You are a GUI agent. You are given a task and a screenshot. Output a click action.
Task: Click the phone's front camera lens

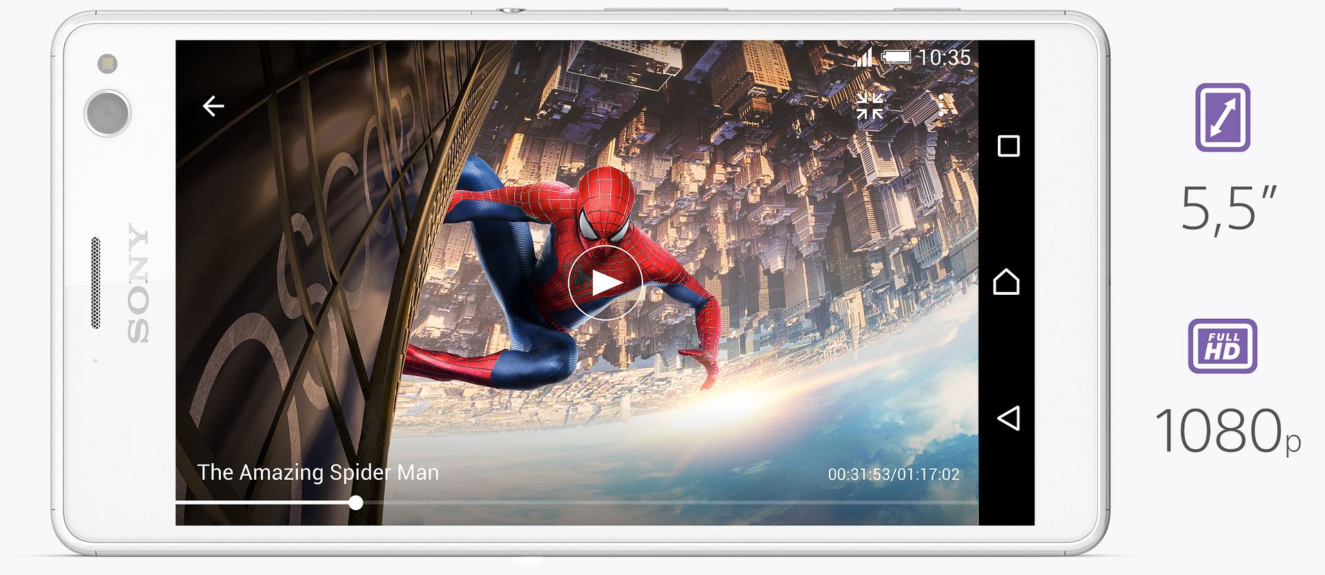107,113
